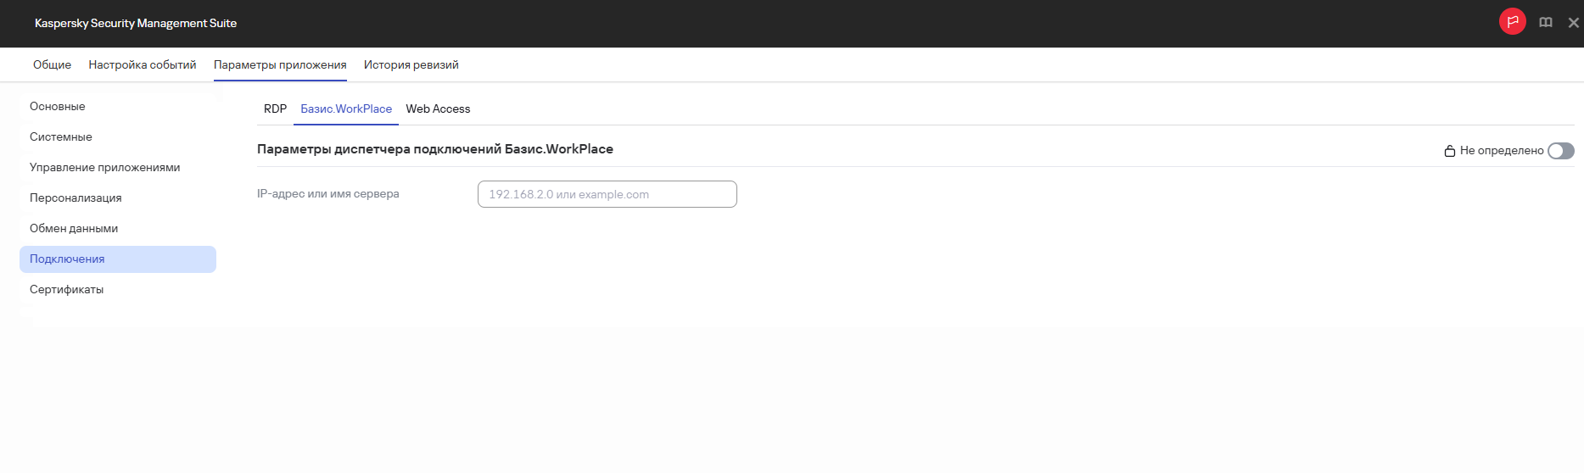Open Системные settings section
Screen dimensions: 1584x473
pos(61,136)
